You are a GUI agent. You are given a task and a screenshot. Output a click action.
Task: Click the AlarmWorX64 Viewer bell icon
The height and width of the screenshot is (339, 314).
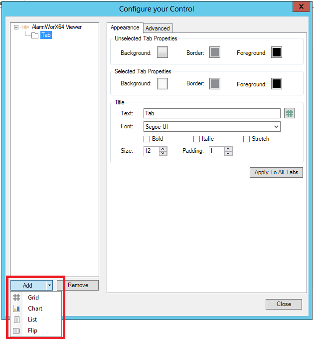(25, 27)
